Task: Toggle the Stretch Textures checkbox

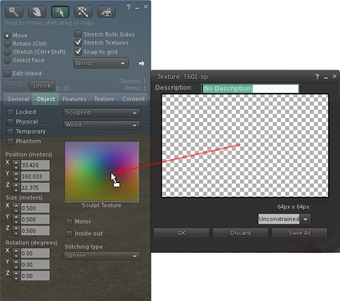Action: tap(78, 42)
